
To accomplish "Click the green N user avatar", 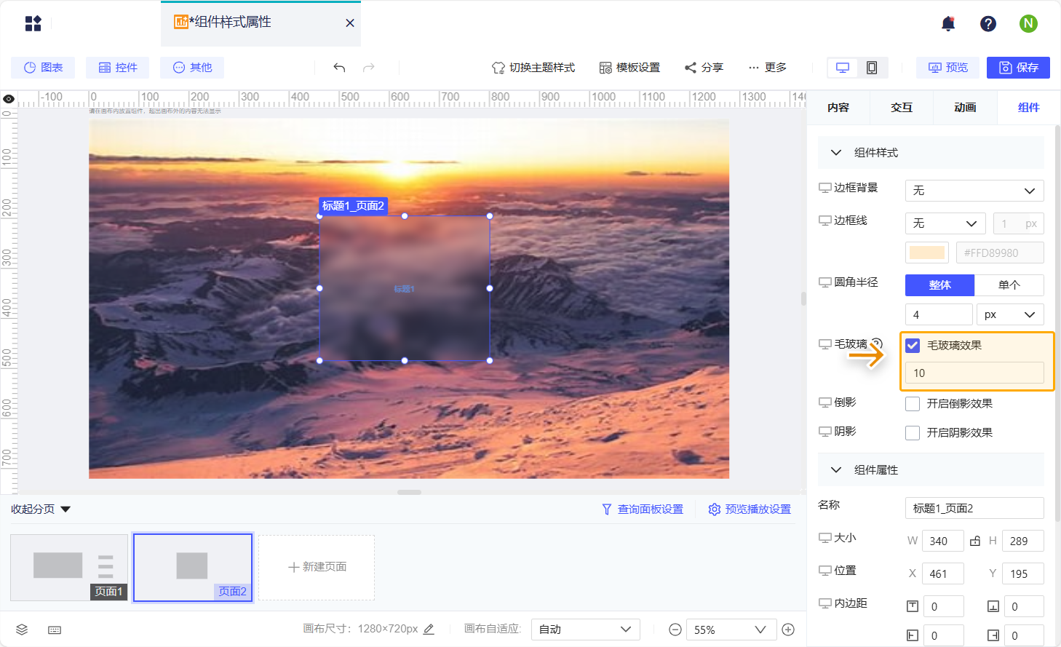I will click(x=1028, y=23).
